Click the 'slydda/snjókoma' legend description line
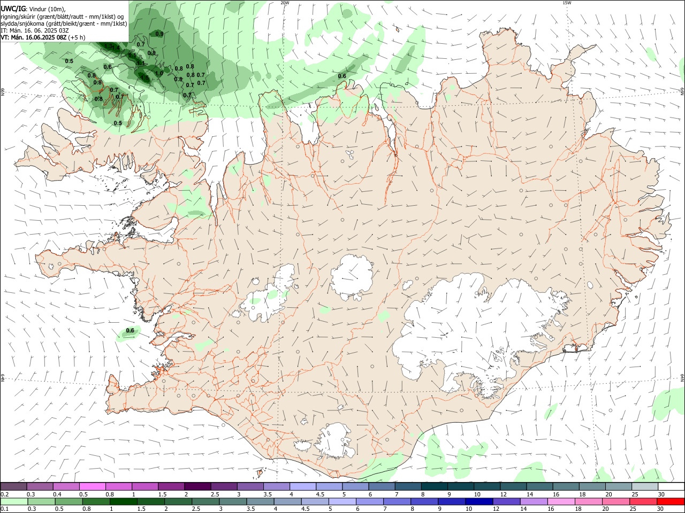685x513 pixels. point(64,24)
